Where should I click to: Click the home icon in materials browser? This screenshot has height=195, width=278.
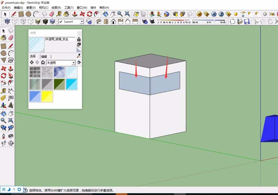tap(43, 63)
